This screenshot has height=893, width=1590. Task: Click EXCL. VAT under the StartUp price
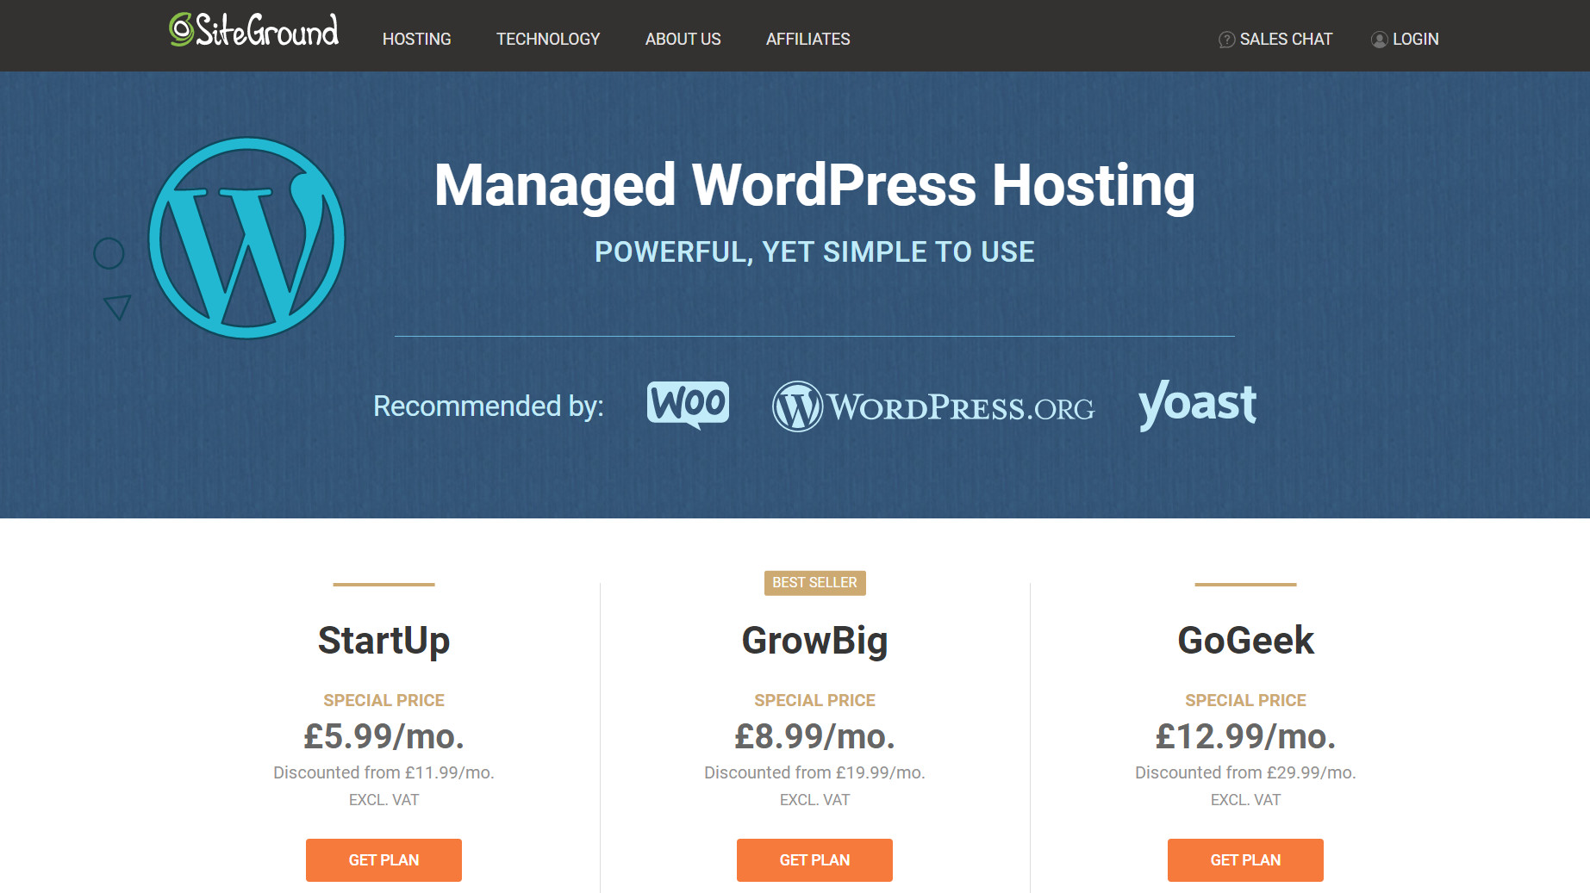383,800
